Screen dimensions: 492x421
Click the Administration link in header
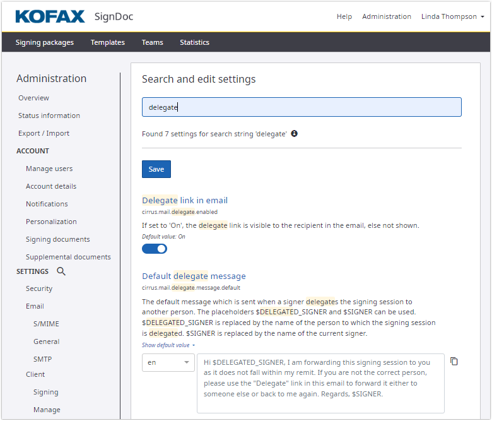coord(387,16)
